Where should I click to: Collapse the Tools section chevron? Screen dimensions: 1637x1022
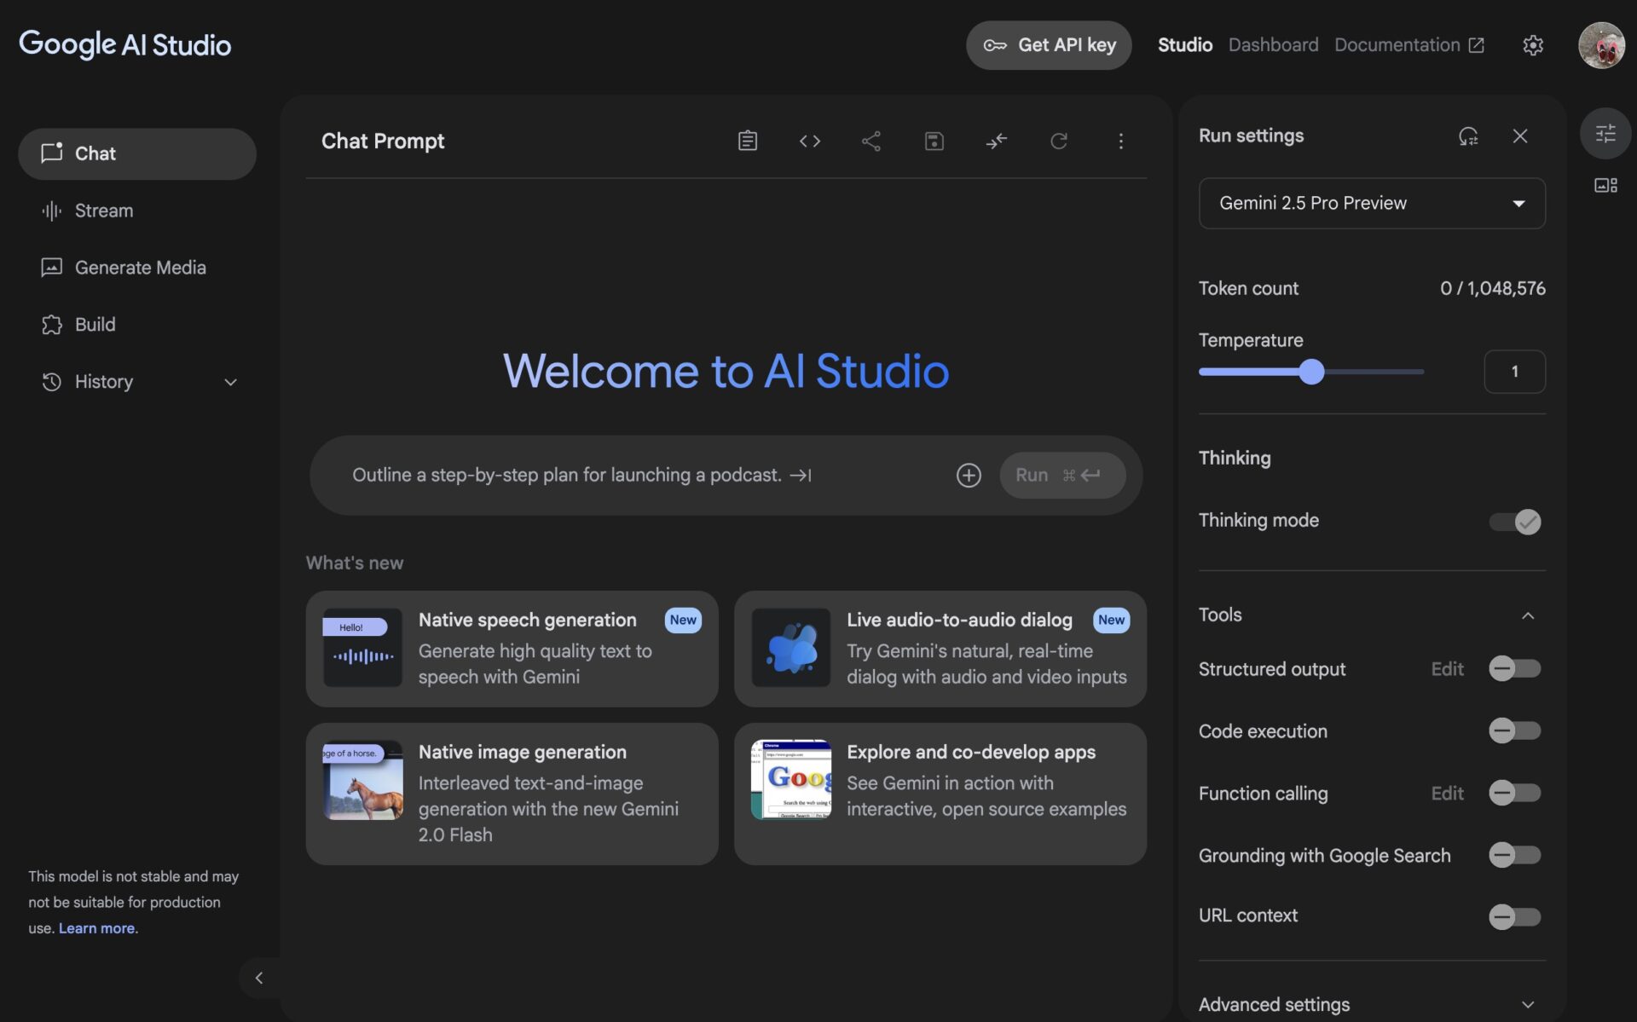pyautogui.click(x=1527, y=615)
